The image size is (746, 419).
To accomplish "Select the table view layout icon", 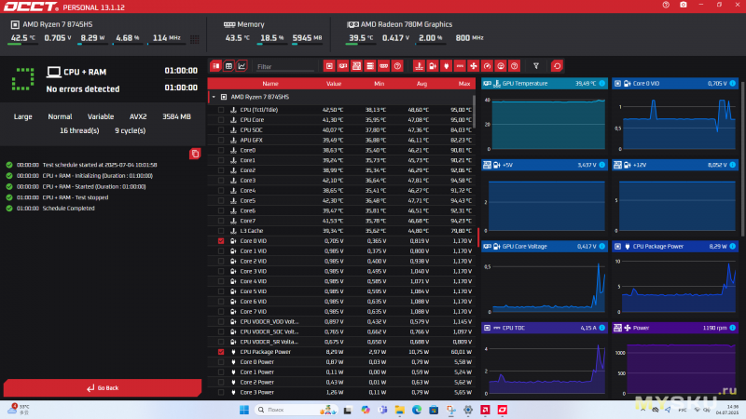I will tap(228, 66).
